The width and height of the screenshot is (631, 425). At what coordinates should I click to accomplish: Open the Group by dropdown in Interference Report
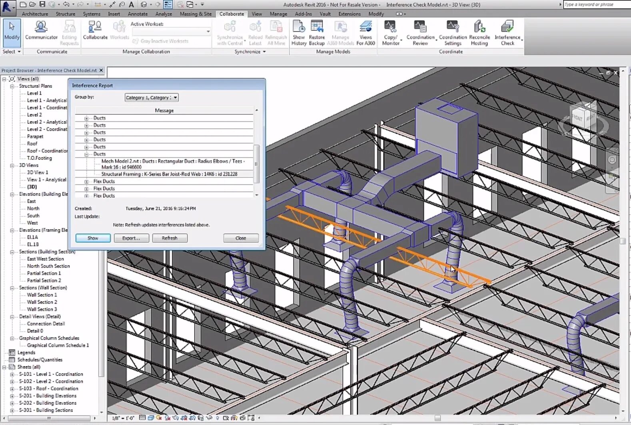tap(152, 97)
